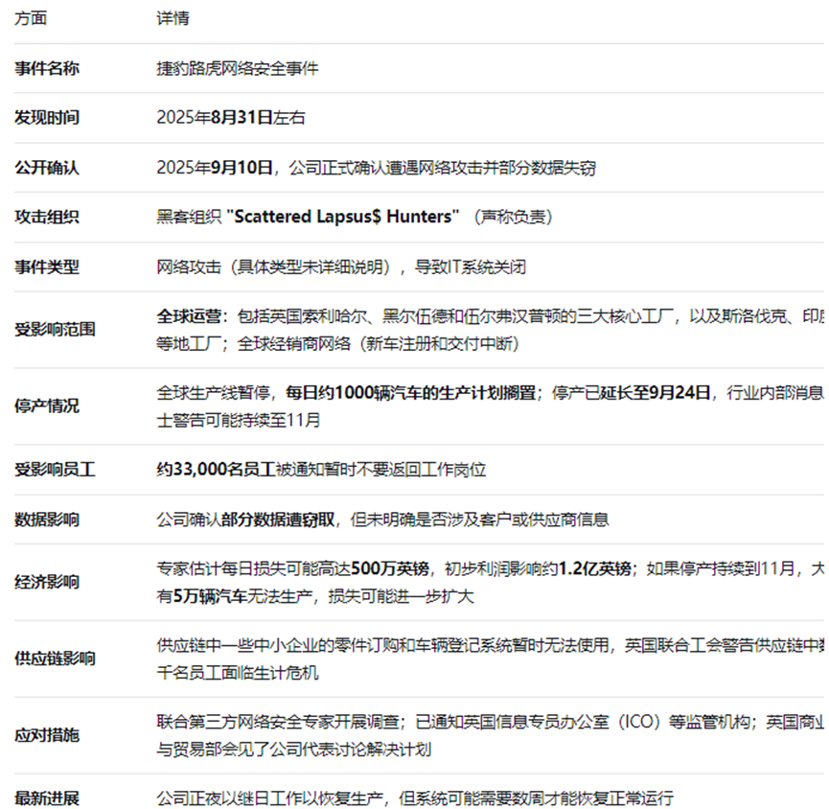Click the bold 500万英镑 figure
This screenshot has width=829, height=809.
point(390,568)
